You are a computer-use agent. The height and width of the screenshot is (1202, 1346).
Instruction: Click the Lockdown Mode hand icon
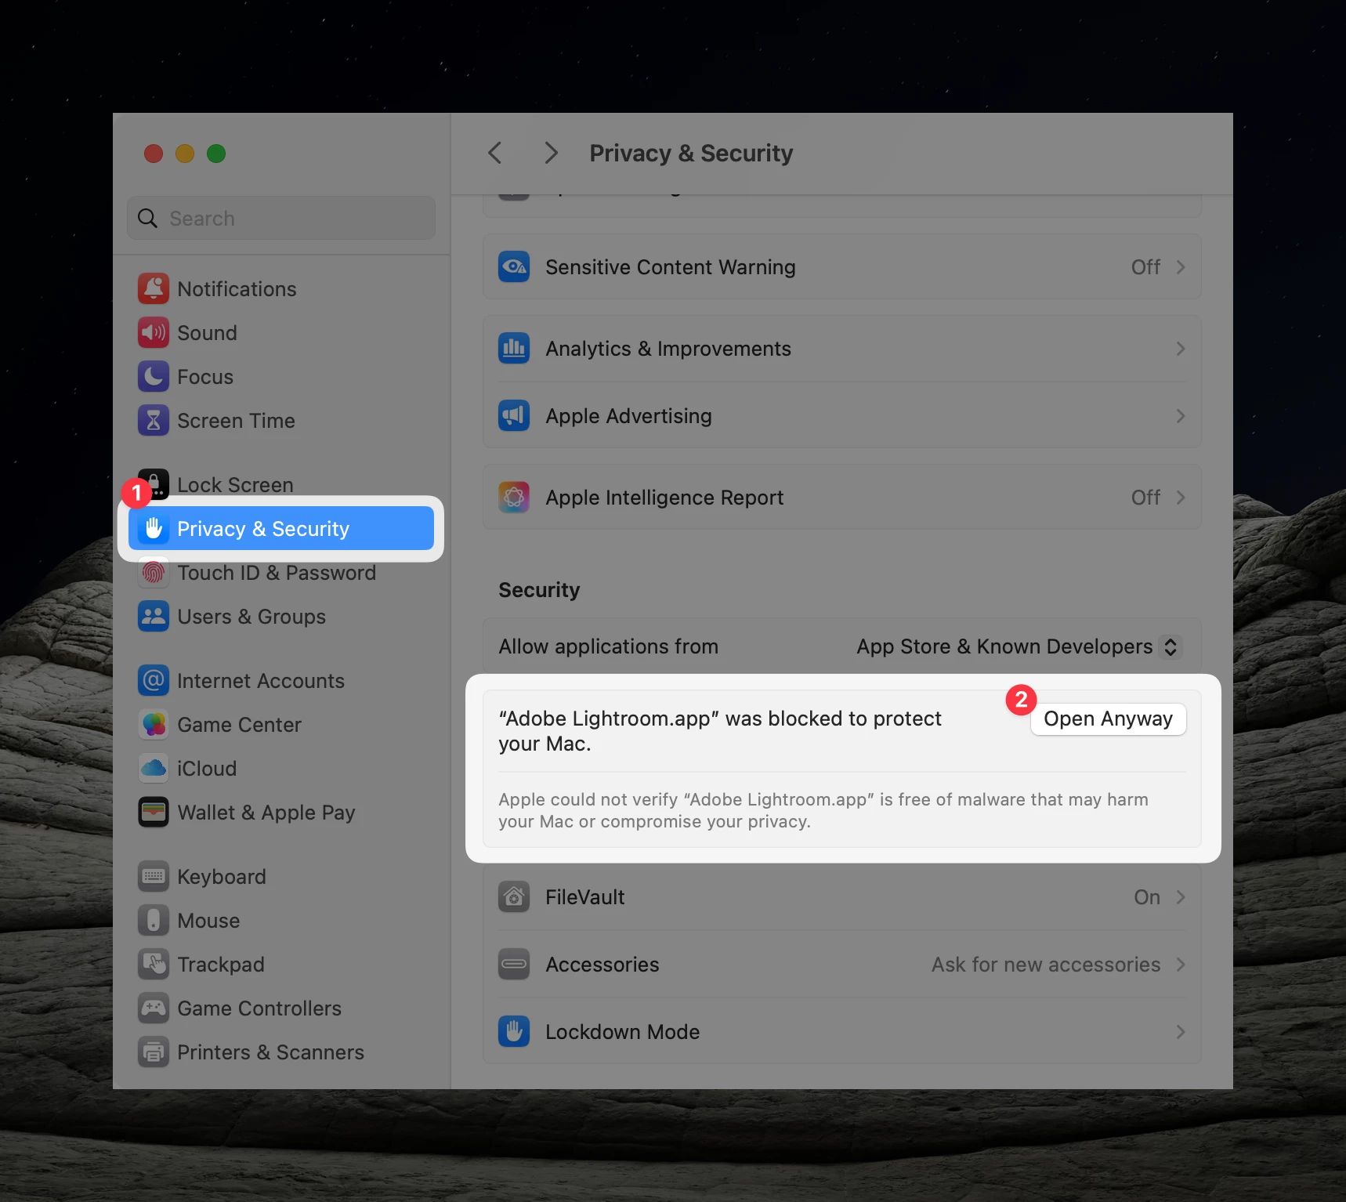point(514,1032)
